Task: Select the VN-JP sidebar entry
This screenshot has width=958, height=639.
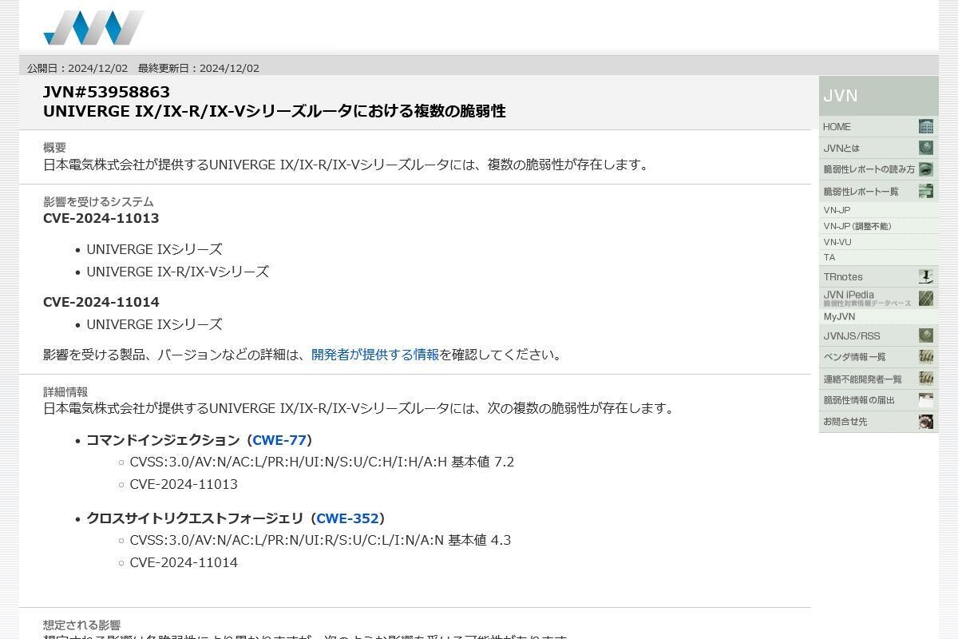Action: tap(837, 210)
